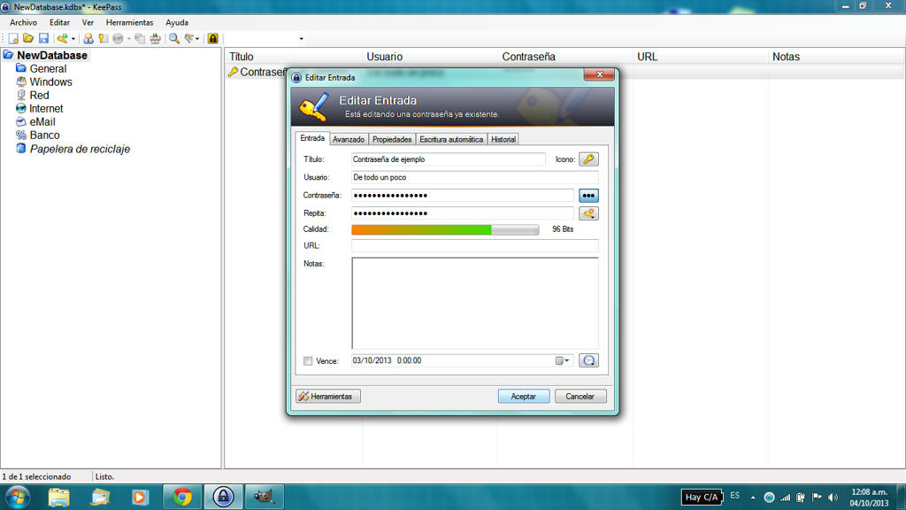The height and width of the screenshot is (510, 906).
Task: Select the Banco group in tree
Action: [44, 135]
